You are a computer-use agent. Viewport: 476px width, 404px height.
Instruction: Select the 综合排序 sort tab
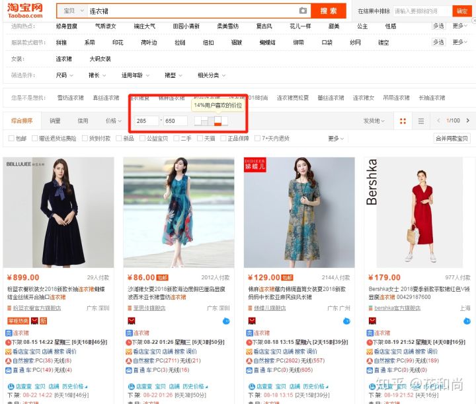(22, 121)
